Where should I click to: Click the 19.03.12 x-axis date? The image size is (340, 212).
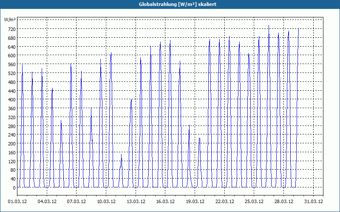pyautogui.click(x=195, y=202)
